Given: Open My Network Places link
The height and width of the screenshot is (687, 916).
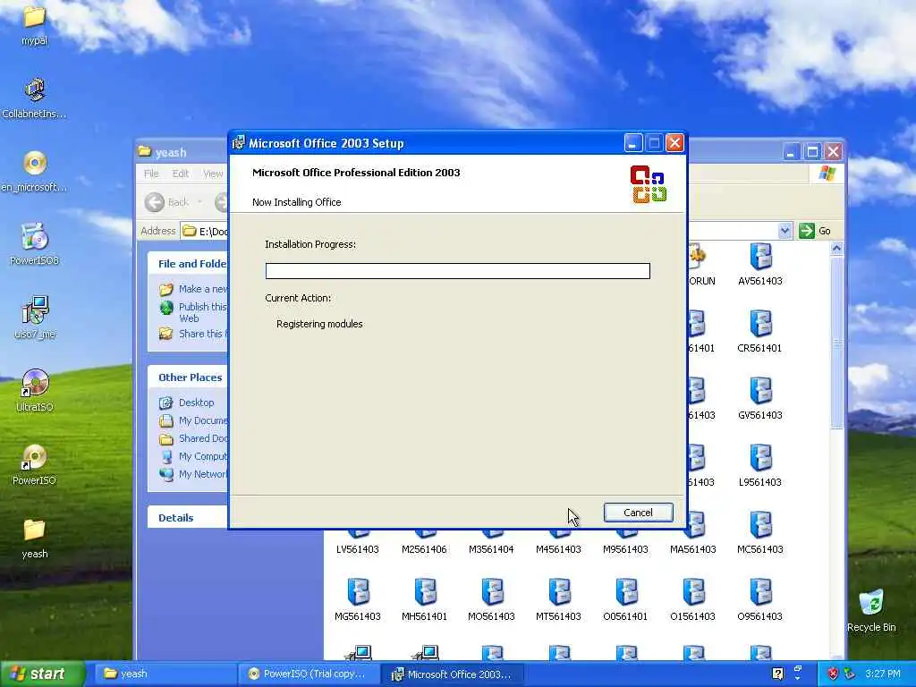Looking at the screenshot, I should [194, 474].
